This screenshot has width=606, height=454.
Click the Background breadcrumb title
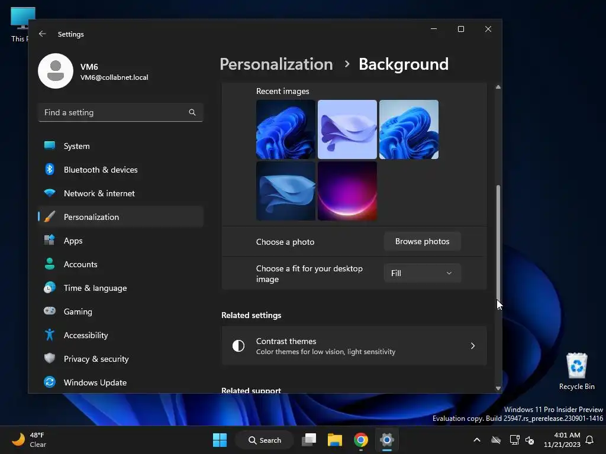[404, 64]
